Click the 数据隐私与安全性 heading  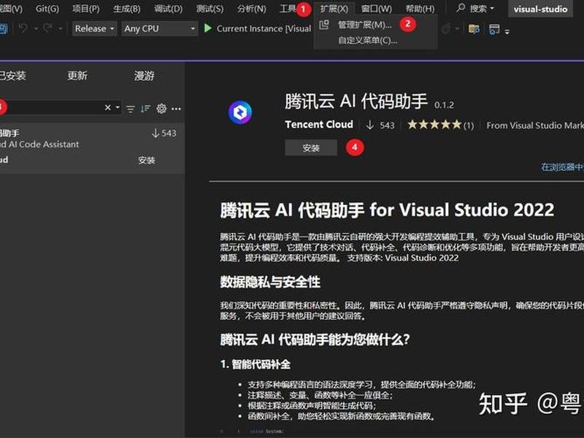coord(270,282)
